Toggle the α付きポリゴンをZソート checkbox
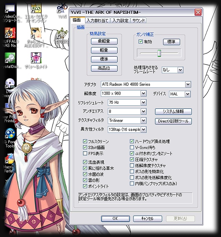Image resolution: width=221 pixels, height=237 pixels. pos(132,153)
